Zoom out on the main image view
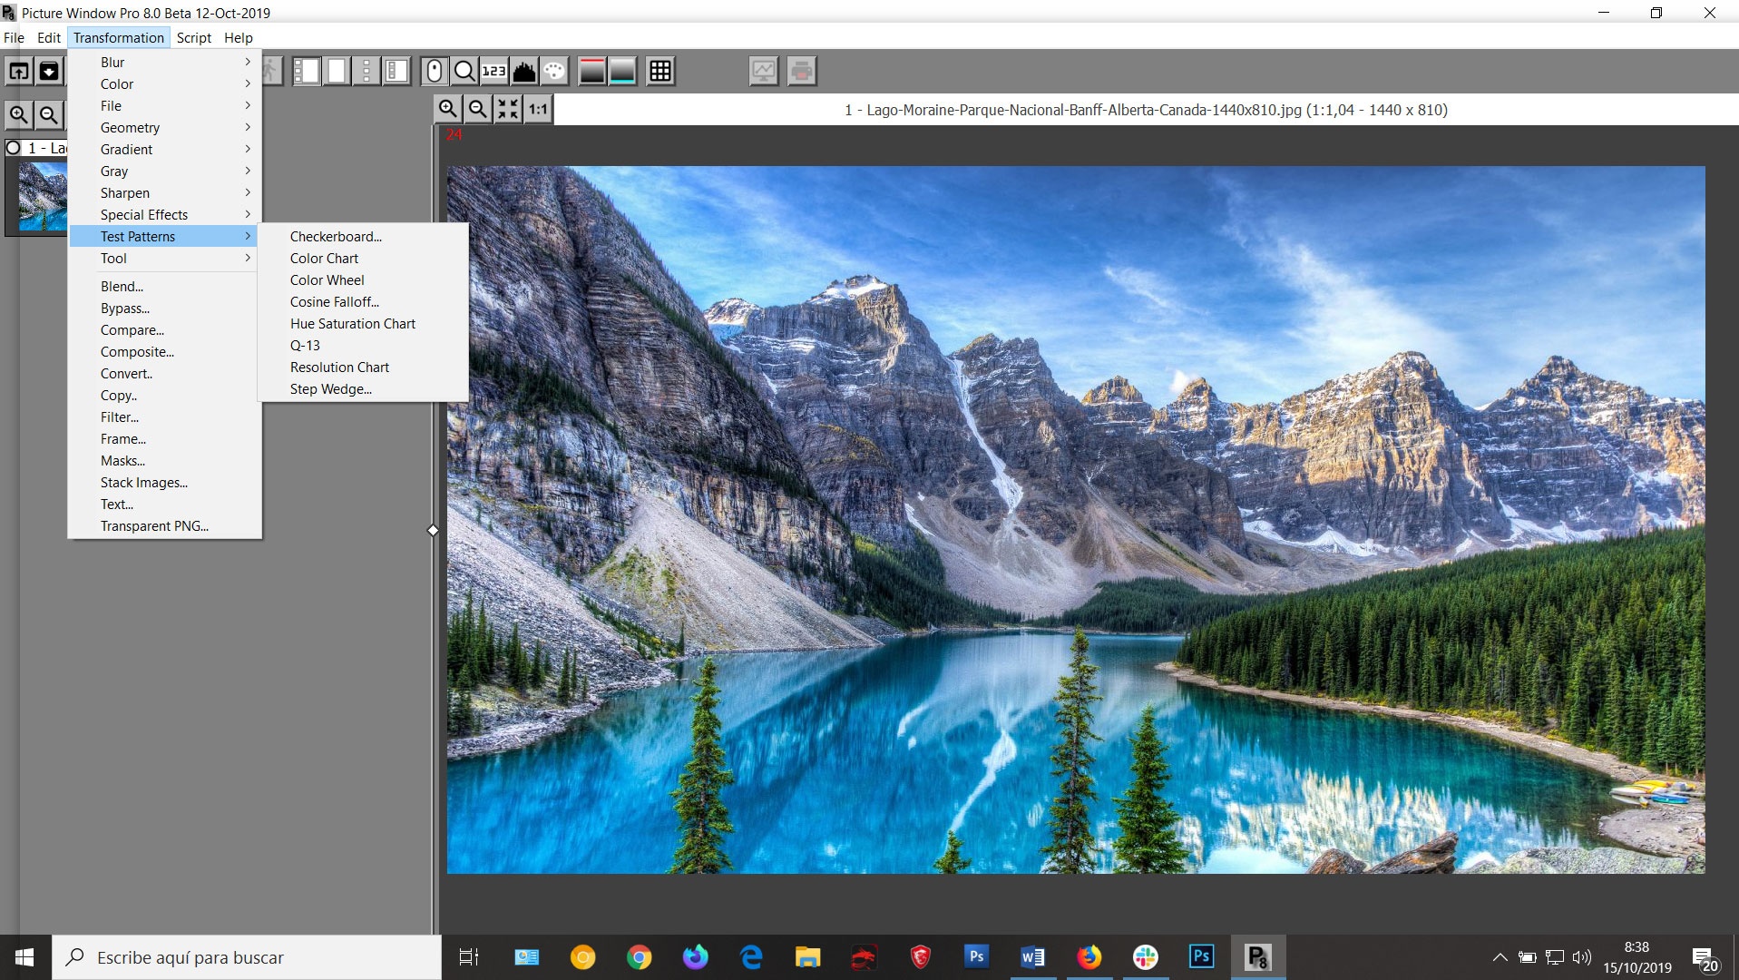The width and height of the screenshot is (1739, 980). pos(478,110)
